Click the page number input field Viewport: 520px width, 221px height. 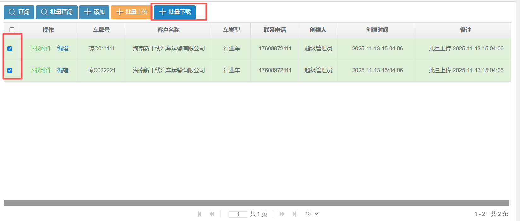click(x=238, y=214)
